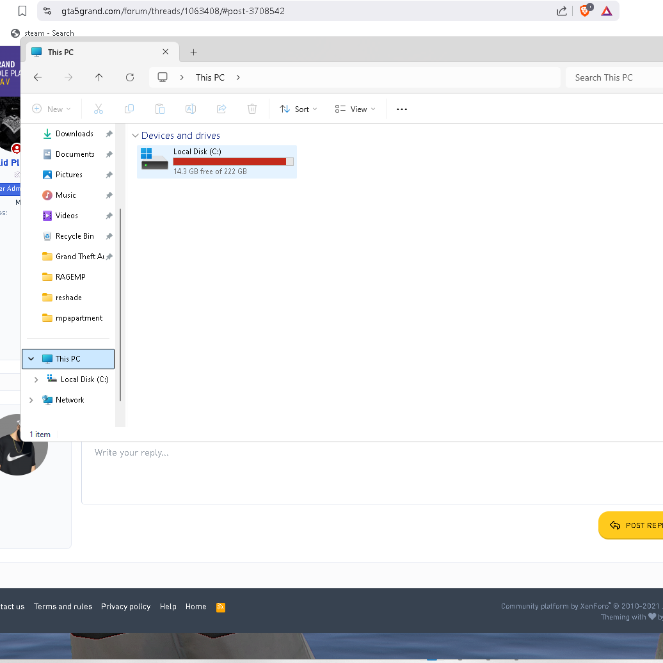Click the Cut scissors icon in toolbar

[99, 109]
